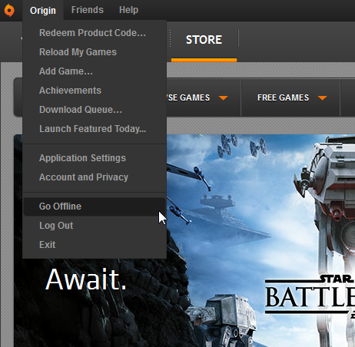355x347 pixels.
Task: Open the Help menu
Action: (x=128, y=10)
